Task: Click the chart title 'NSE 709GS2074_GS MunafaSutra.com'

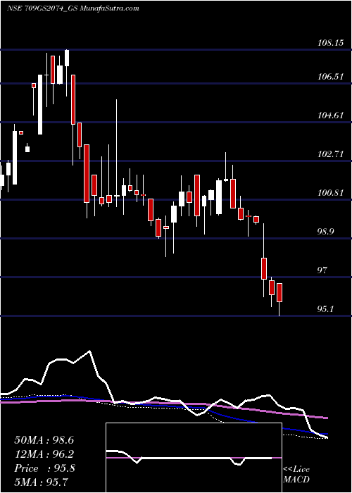Action: (x=73, y=8)
